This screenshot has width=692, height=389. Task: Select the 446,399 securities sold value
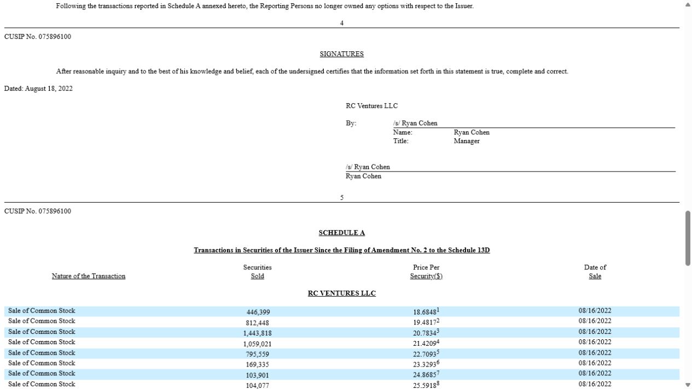pyautogui.click(x=258, y=312)
